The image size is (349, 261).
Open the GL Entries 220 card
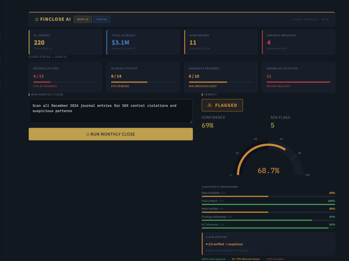tap(65, 42)
